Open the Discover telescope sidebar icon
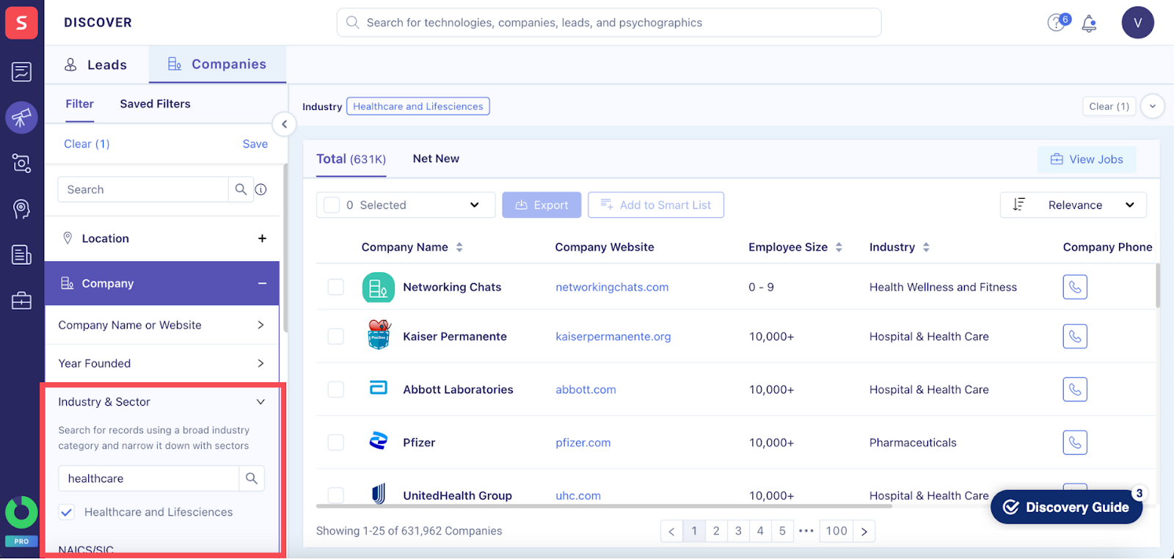 coord(21,117)
